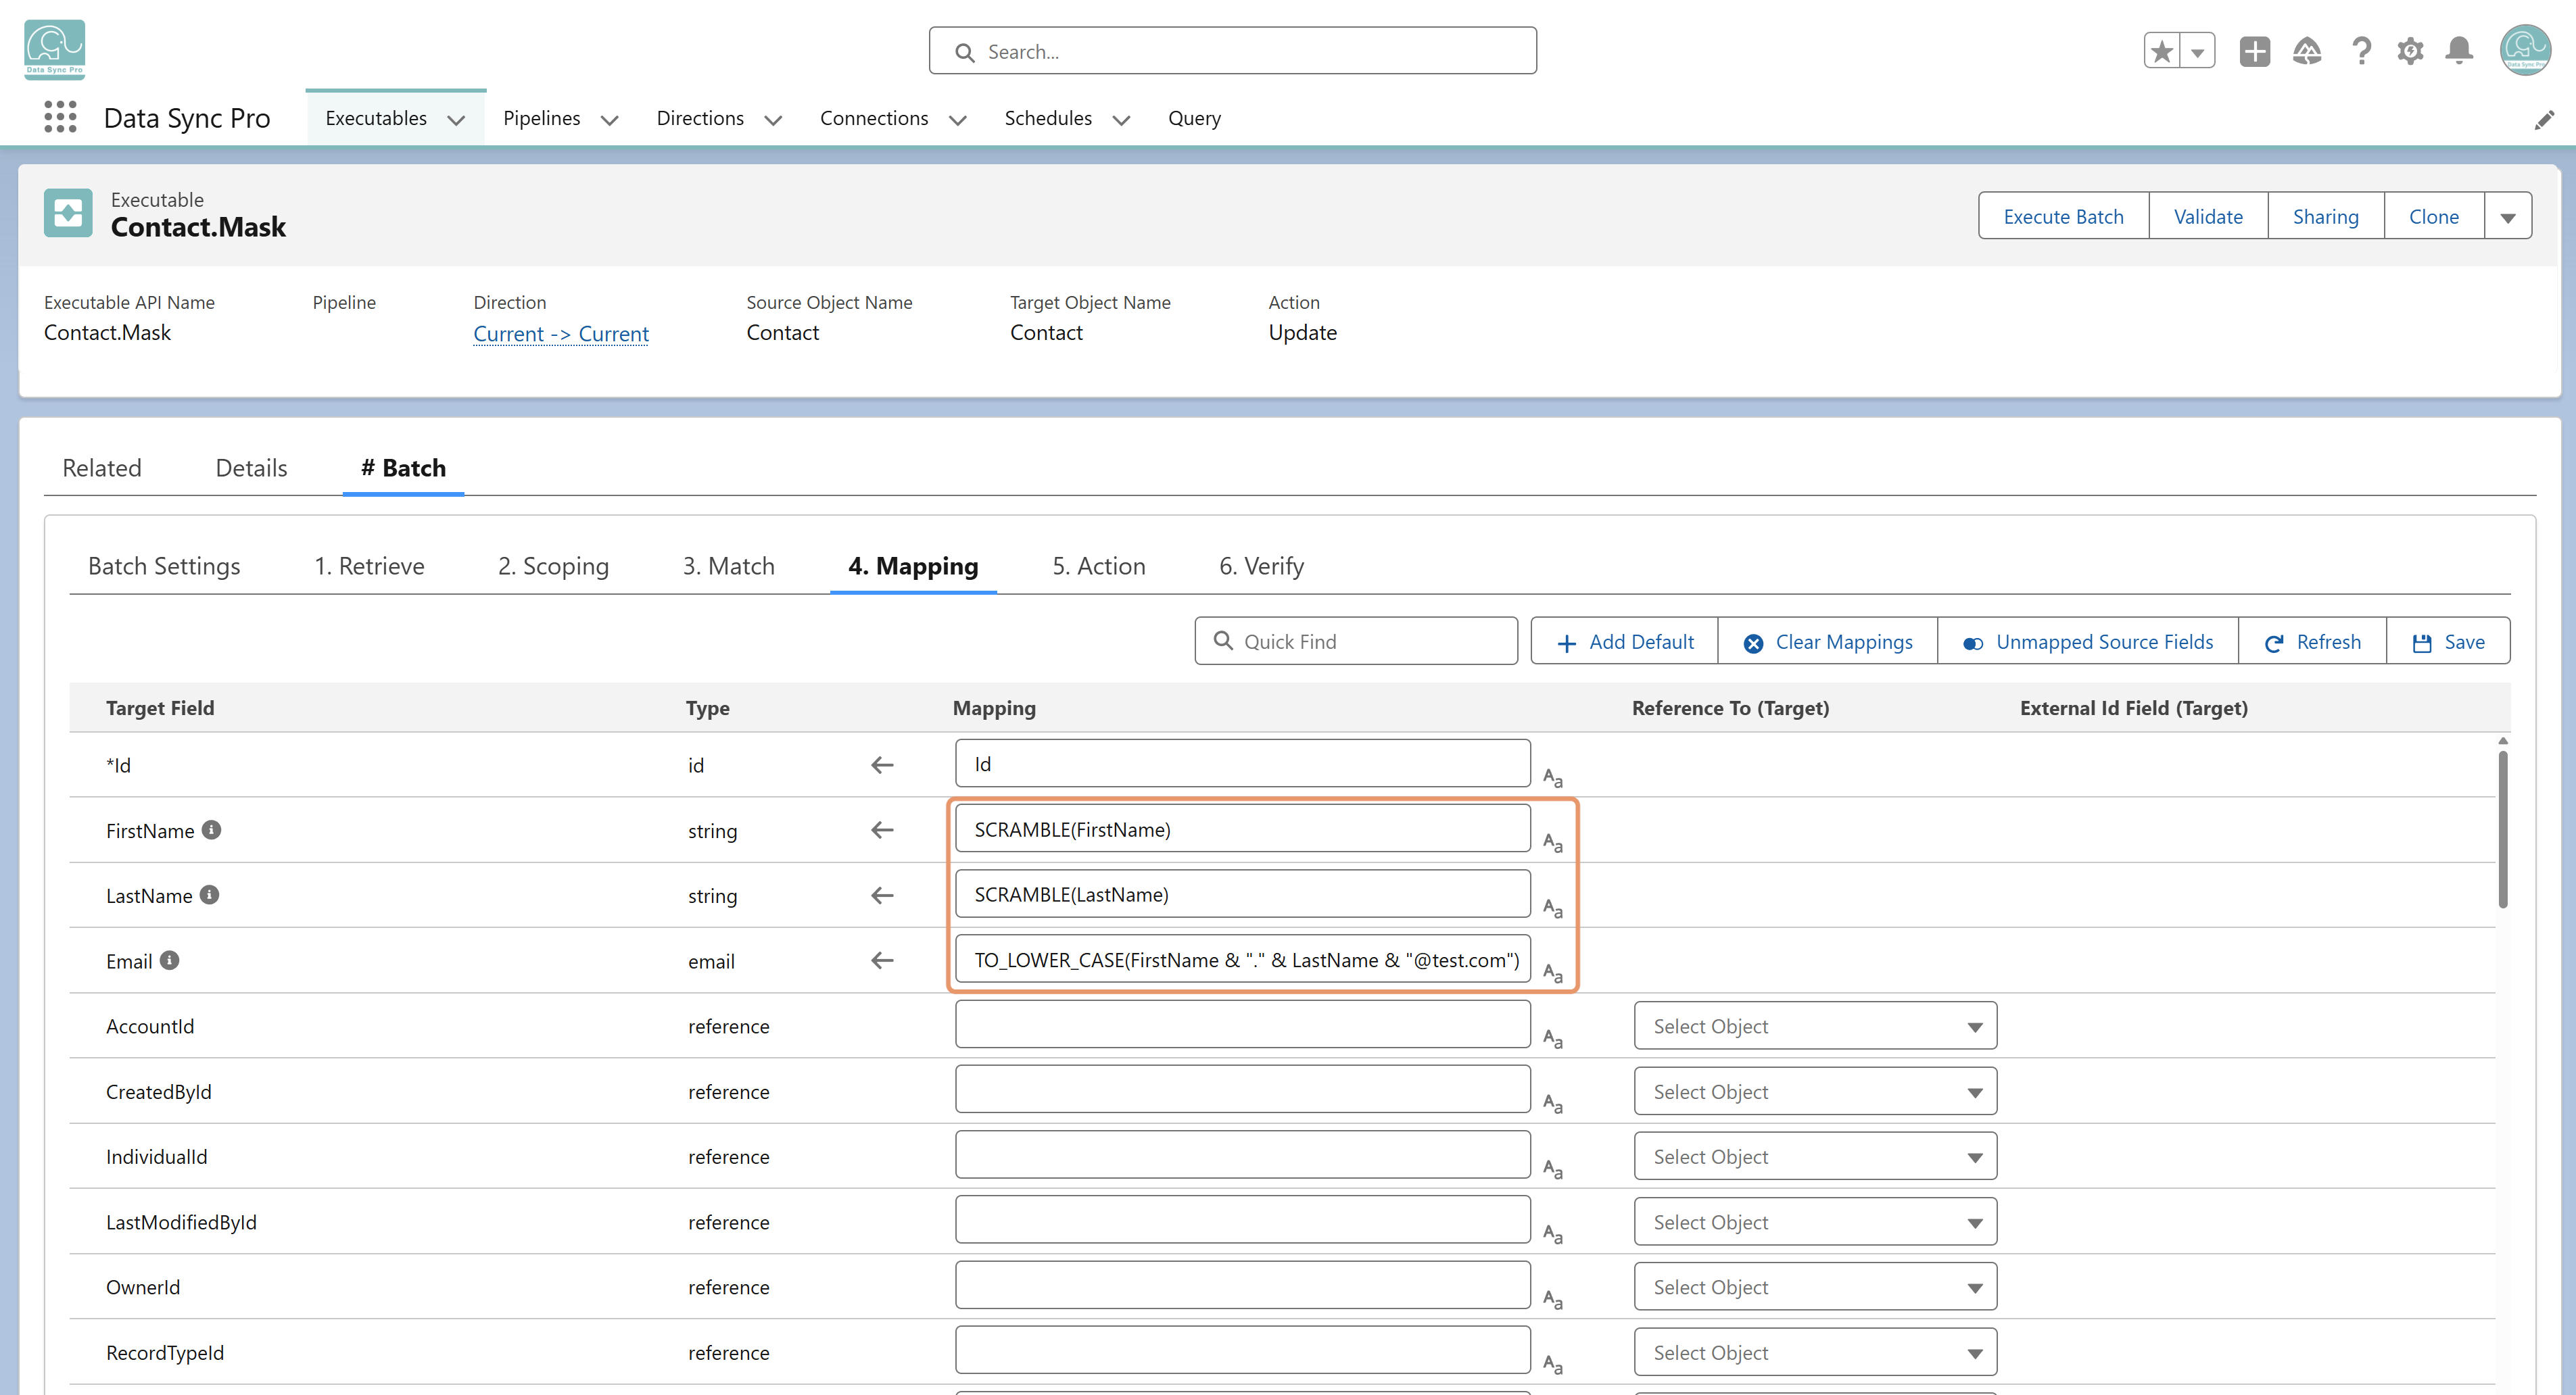Expand more actions arrow next to Clone
The height and width of the screenshot is (1395, 2576).
[x=2508, y=217]
